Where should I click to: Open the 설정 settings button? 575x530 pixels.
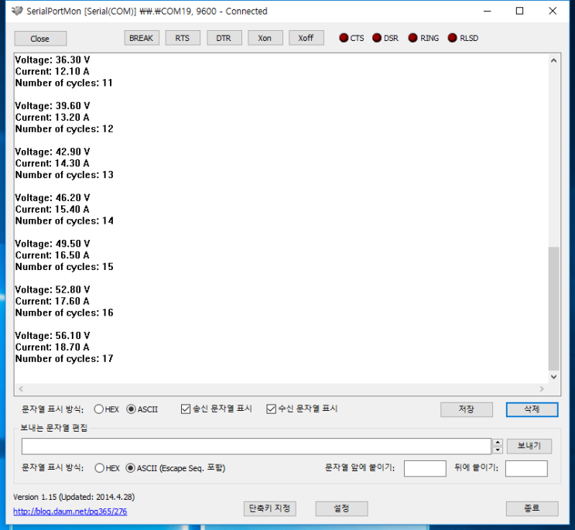pos(341,508)
